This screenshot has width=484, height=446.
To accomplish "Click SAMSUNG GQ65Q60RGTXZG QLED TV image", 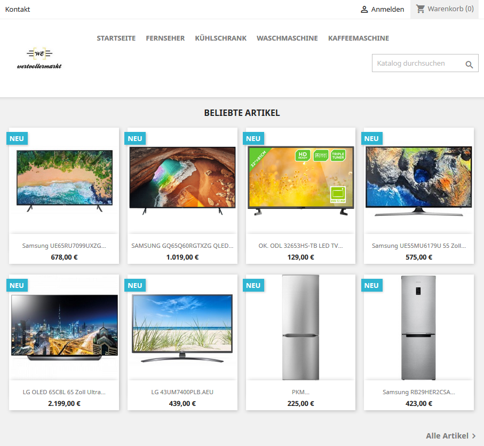I will point(183,181).
